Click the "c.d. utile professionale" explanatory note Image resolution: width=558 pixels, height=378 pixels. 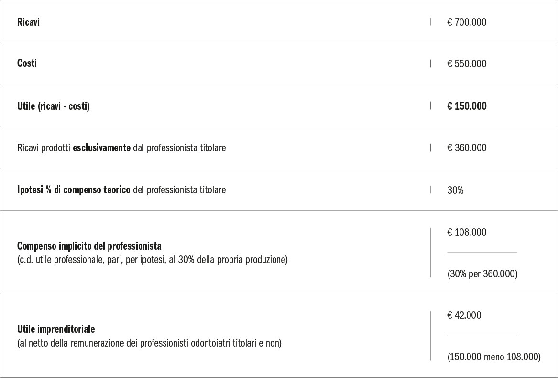152,261
